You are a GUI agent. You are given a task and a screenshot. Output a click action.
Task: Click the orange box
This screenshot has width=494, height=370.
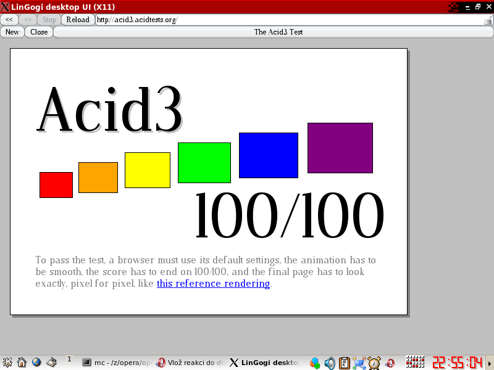coord(98,178)
